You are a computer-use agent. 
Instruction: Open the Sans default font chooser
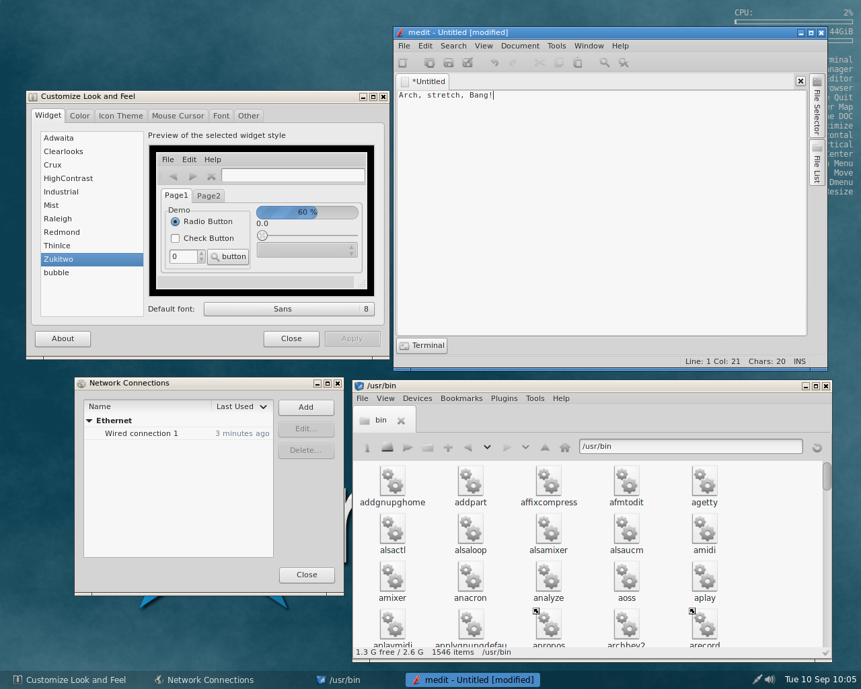click(x=289, y=309)
